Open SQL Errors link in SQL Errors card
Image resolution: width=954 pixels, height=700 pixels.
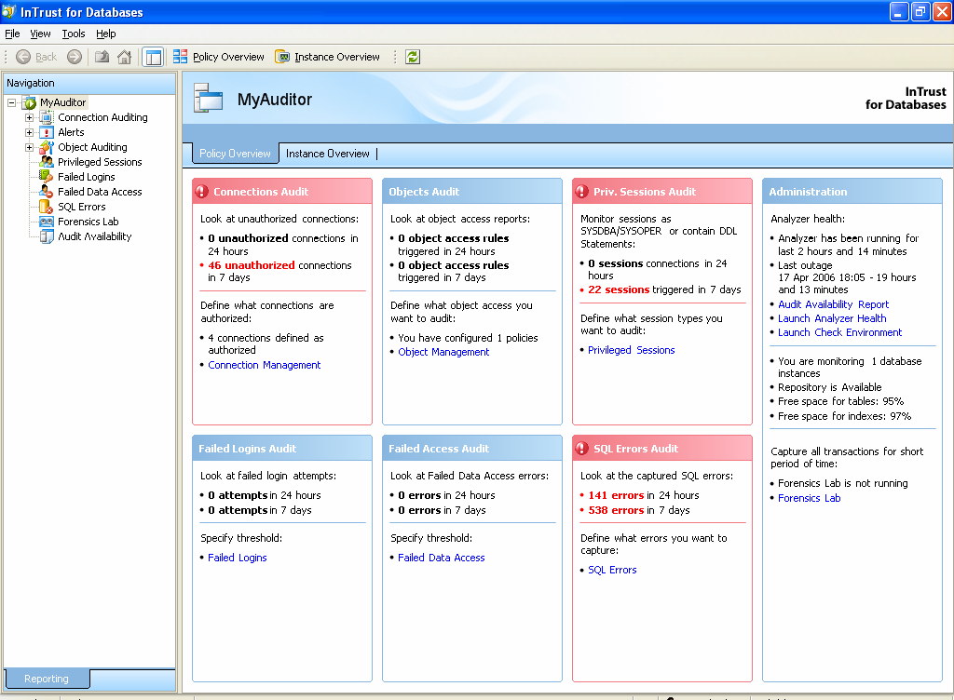pos(612,570)
